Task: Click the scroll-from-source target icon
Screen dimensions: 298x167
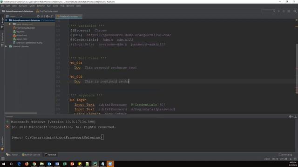Action: click(38, 17)
